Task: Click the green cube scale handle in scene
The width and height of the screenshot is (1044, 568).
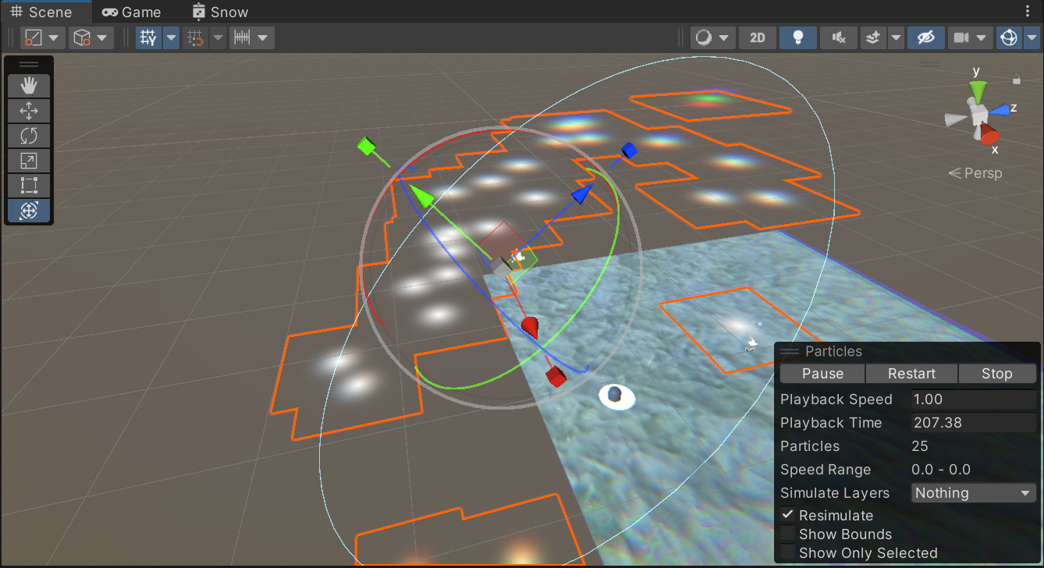Action: click(x=366, y=145)
